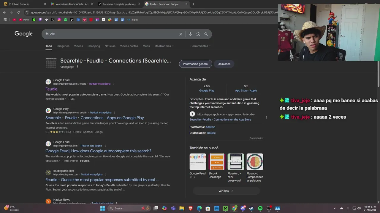This screenshot has height=213, width=380.
Task: Search by image with the camera icon
Action: click(198, 34)
